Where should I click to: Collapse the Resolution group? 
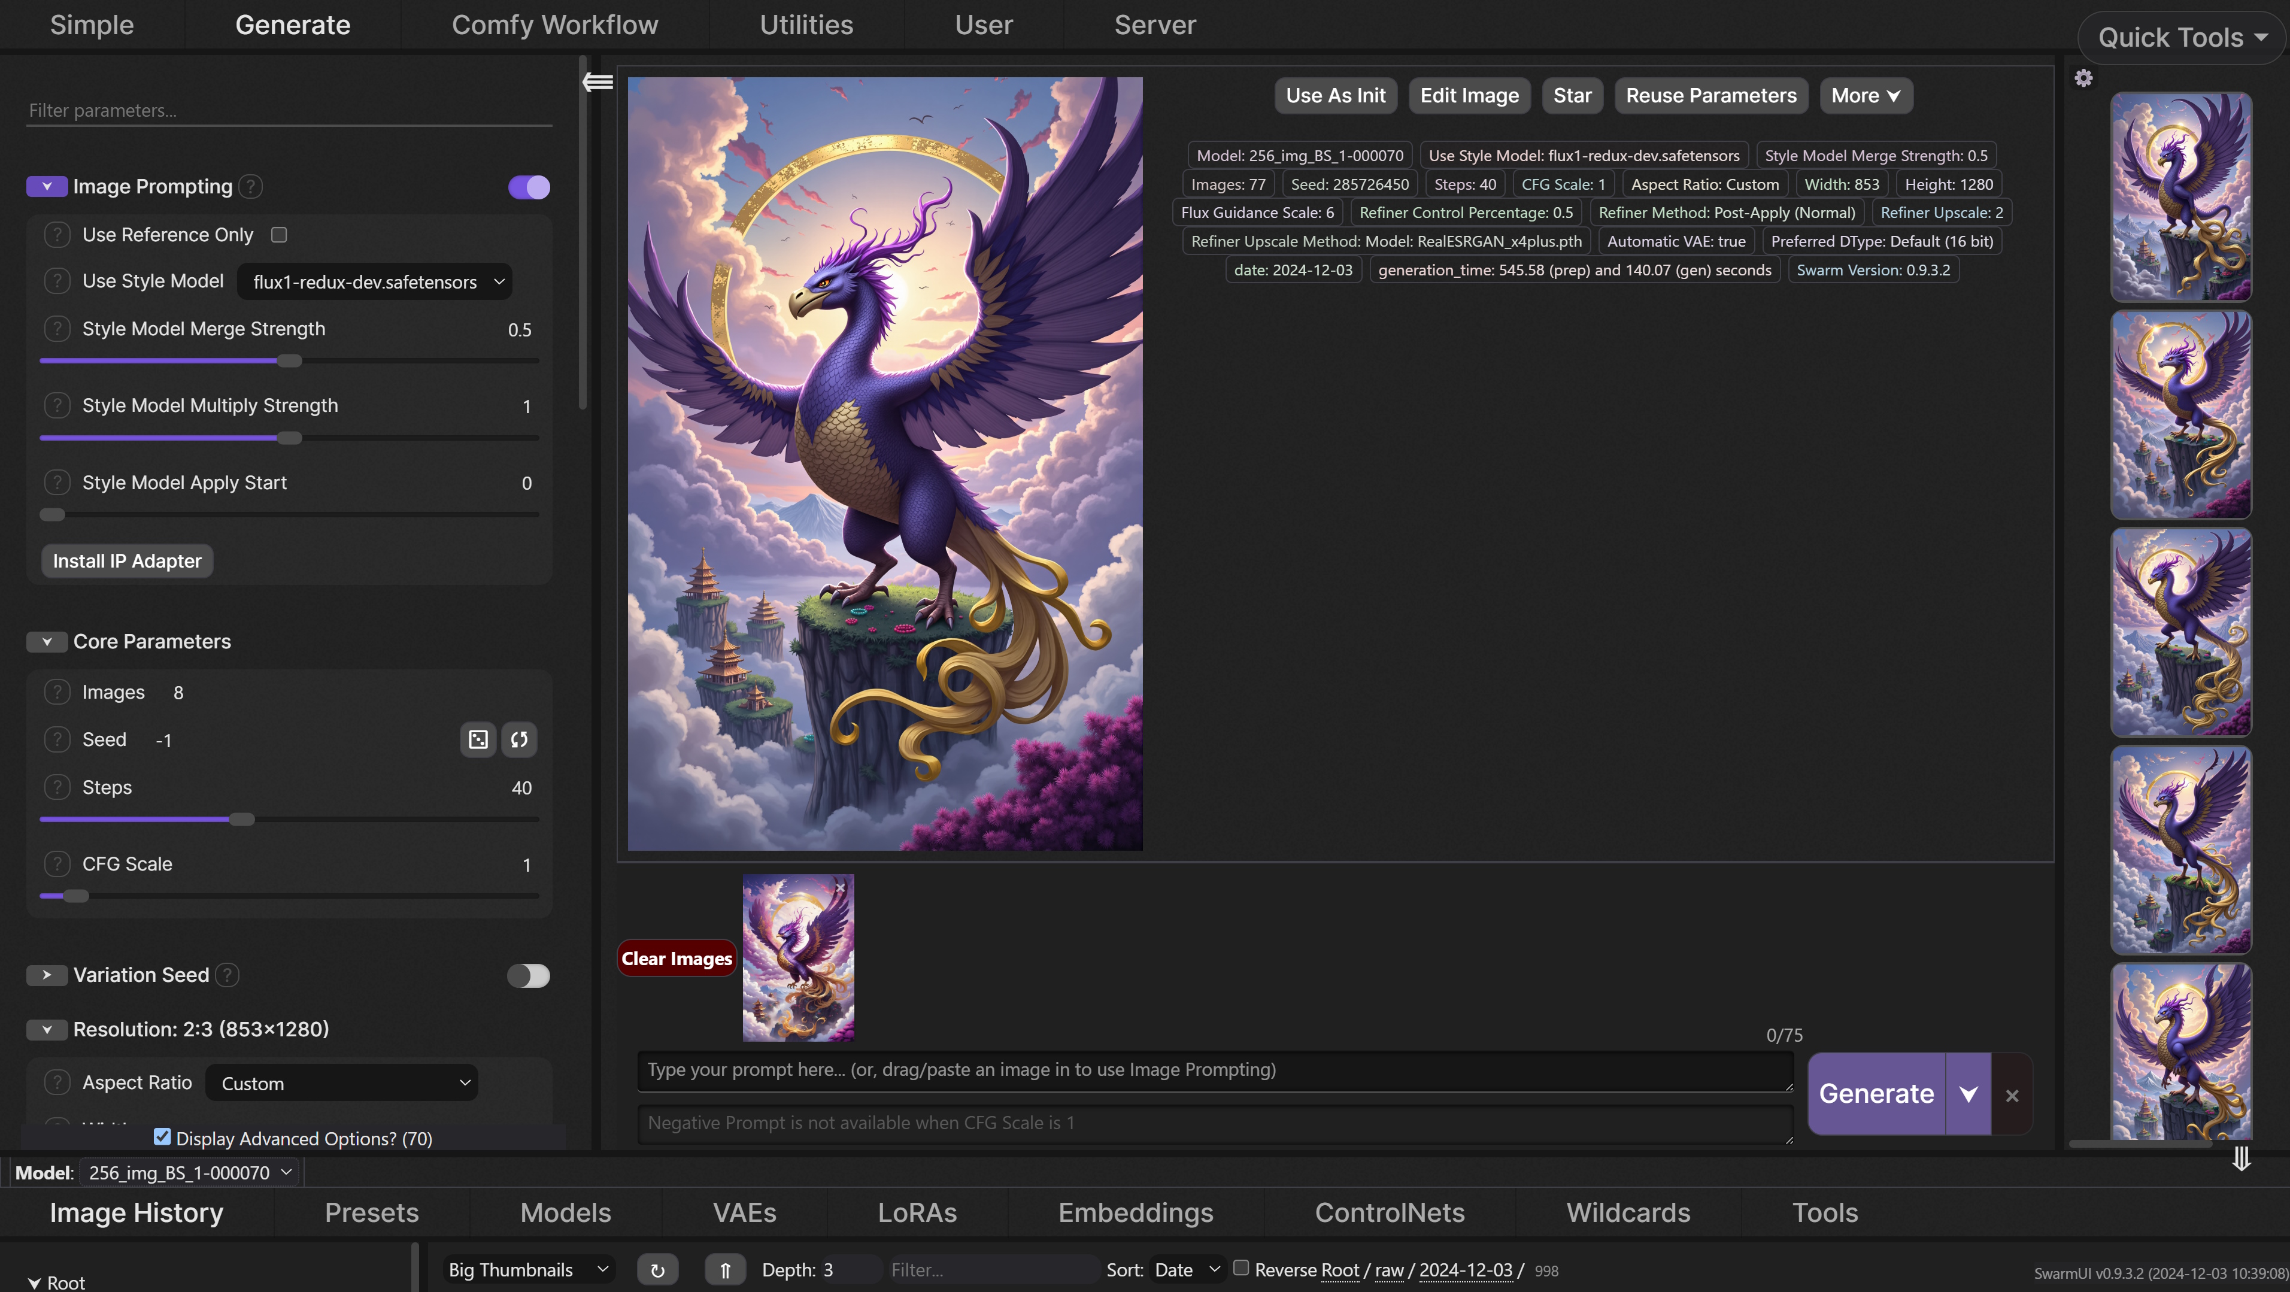[47, 1030]
